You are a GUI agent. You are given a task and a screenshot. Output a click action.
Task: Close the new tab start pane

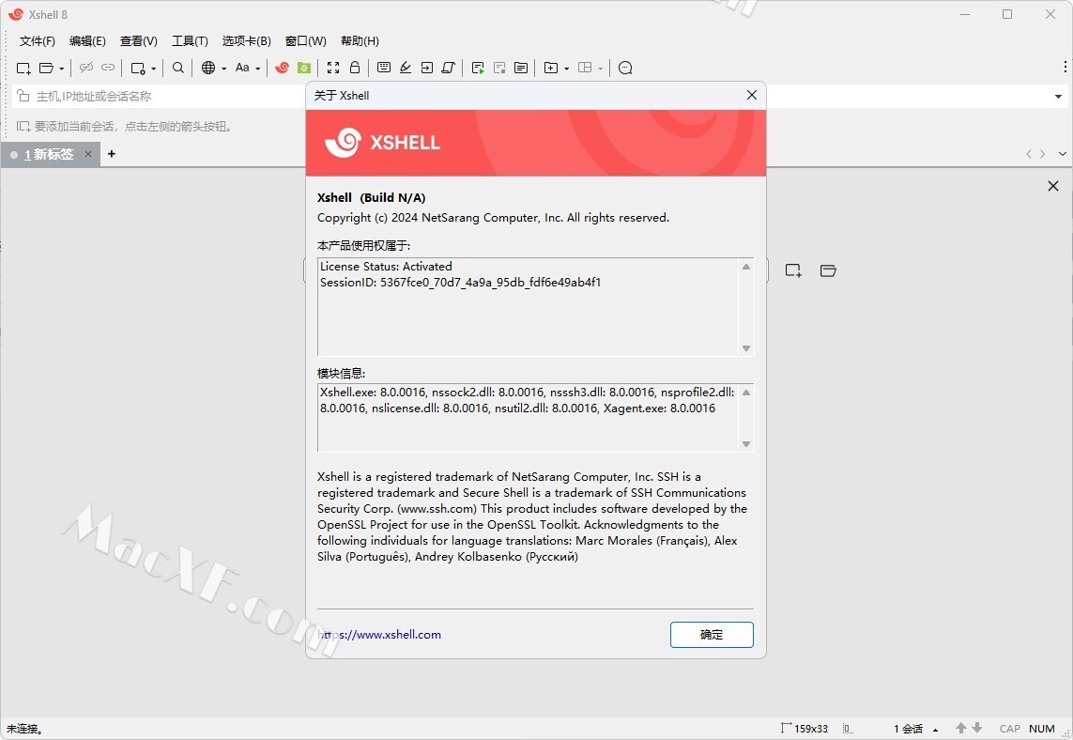tap(1053, 186)
